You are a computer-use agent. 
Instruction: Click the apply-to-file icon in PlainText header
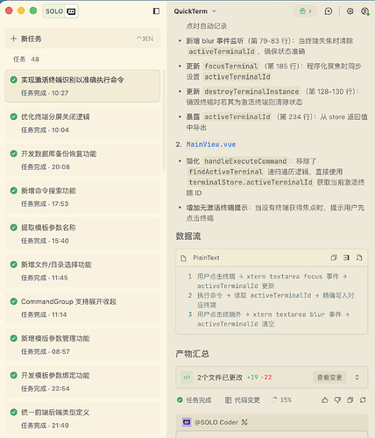pos(359,258)
